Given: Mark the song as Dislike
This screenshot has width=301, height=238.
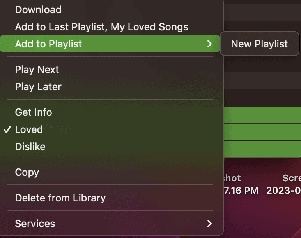Looking at the screenshot, I should (30, 147).
